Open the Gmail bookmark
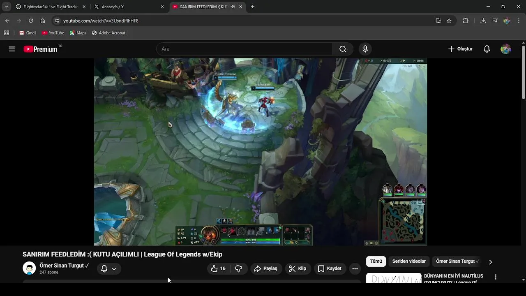 (x=28, y=33)
